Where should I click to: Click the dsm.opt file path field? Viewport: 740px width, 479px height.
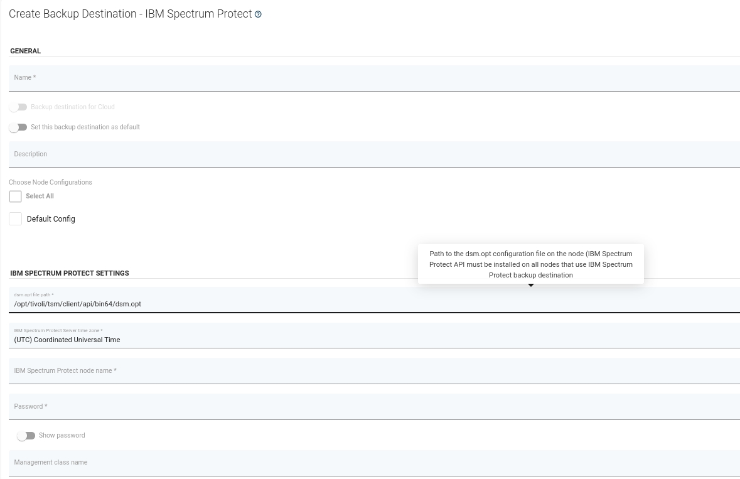click(x=374, y=304)
